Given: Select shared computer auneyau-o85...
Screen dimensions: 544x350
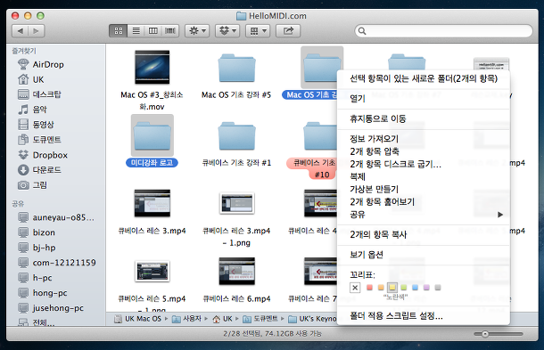Looking at the screenshot, I should (56, 217).
